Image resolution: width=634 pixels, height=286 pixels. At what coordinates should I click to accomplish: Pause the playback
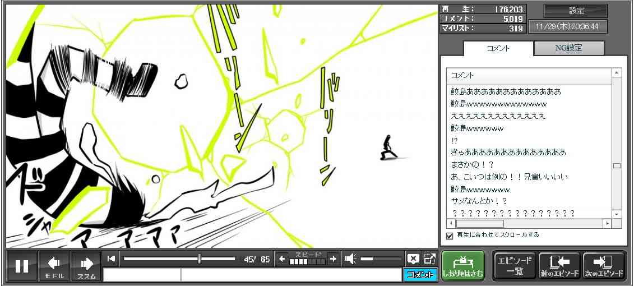pos(22,266)
